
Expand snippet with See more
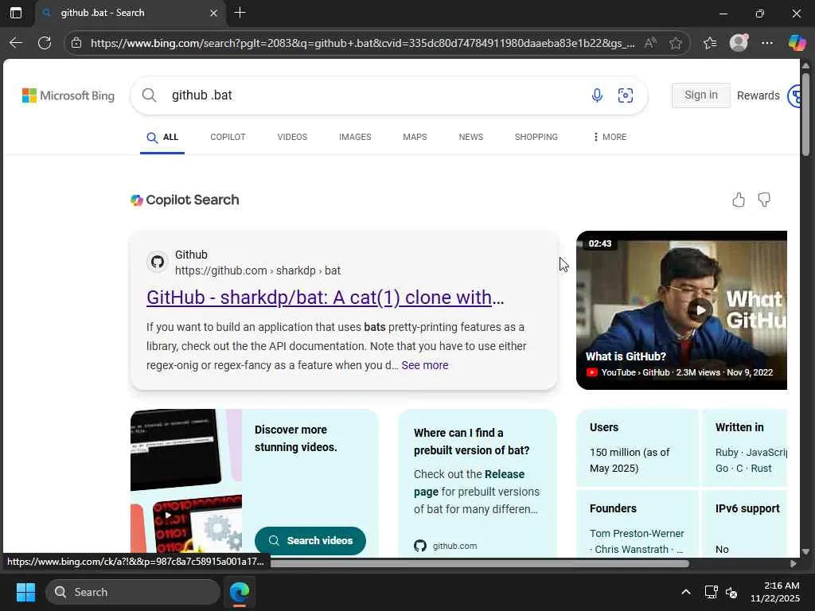(425, 365)
